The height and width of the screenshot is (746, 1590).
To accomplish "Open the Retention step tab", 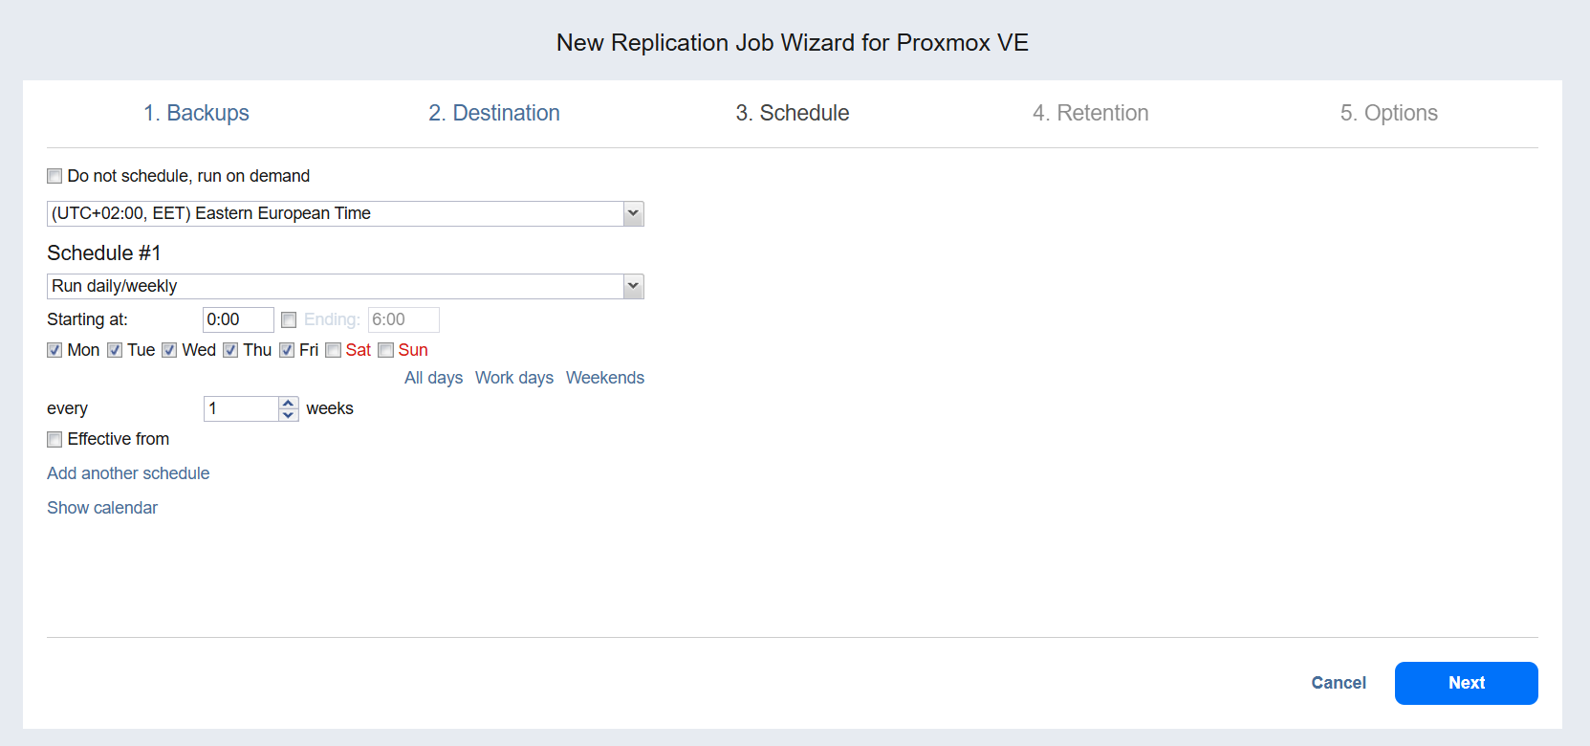I will (1090, 113).
